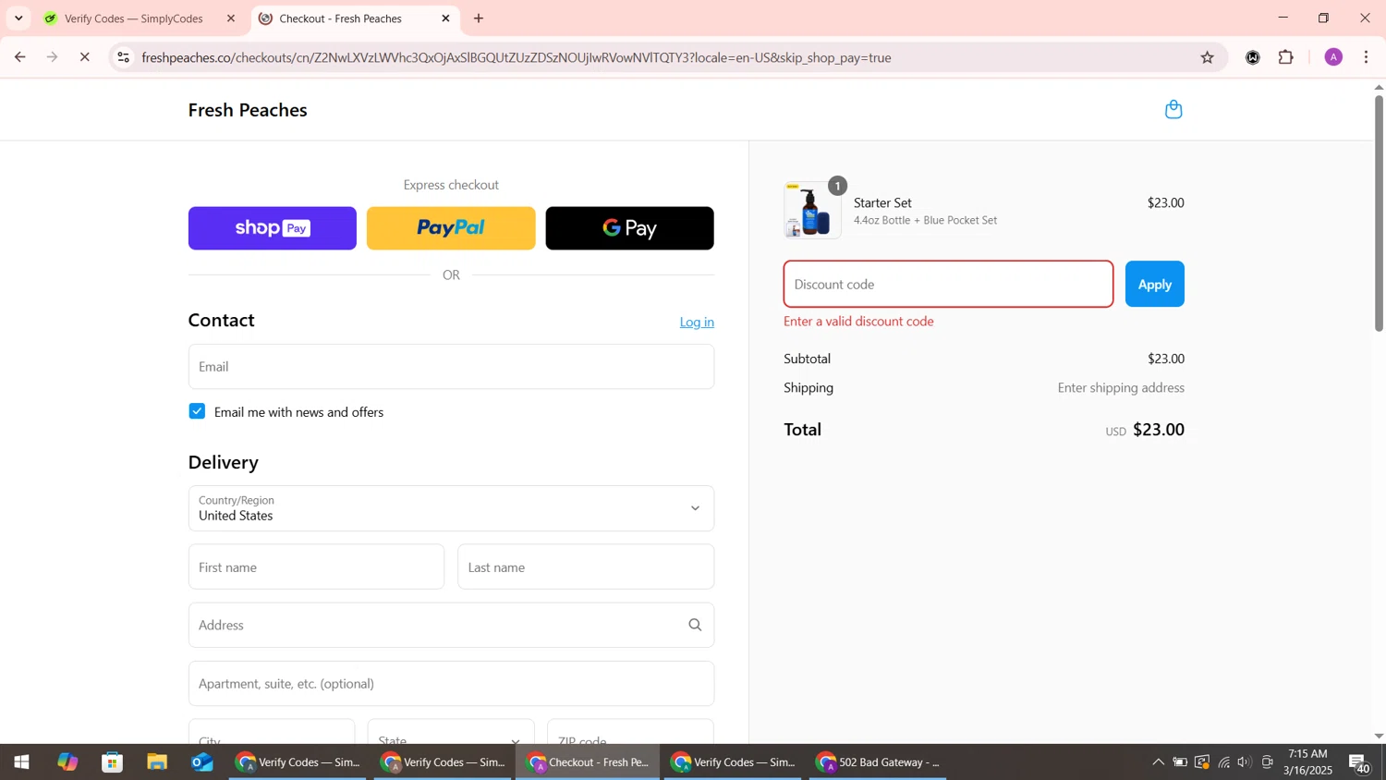Open the Windows Start menu
Viewport: 1386px width, 780px height.
[x=21, y=762]
